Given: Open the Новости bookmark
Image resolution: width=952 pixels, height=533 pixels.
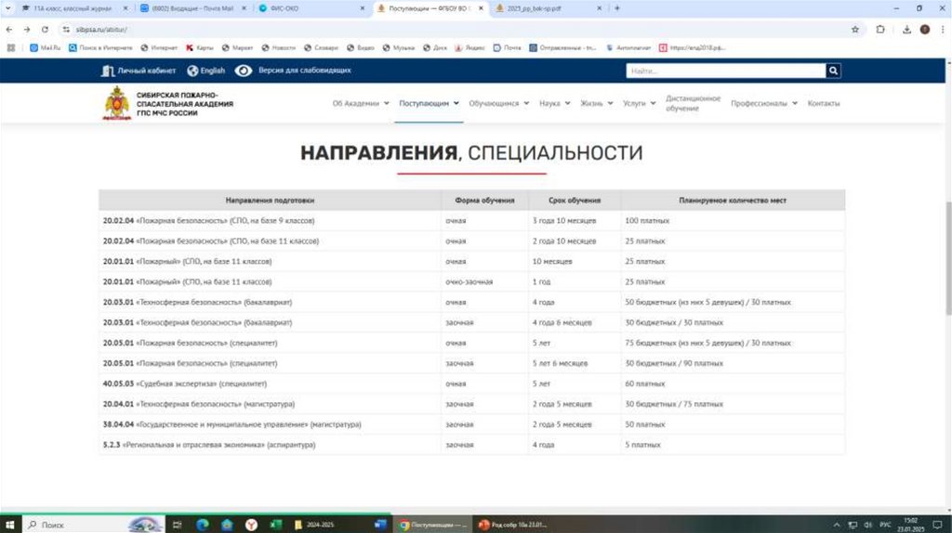Looking at the screenshot, I should tap(279, 47).
